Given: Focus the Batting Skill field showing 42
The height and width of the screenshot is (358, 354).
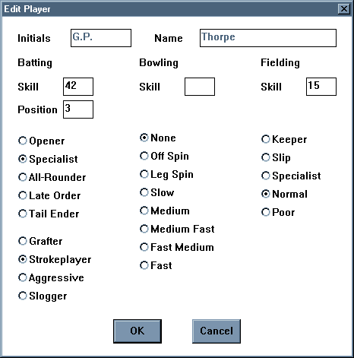Looking at the screenshot, I should [78, 87].
